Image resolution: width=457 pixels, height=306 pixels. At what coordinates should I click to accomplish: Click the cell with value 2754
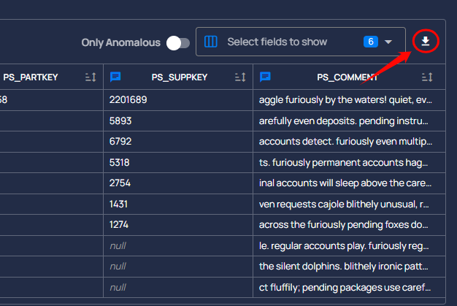tap(178, 183)
